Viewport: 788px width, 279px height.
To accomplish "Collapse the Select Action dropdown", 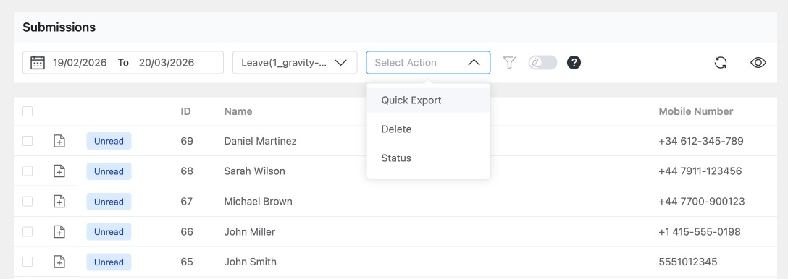I will tap(428, 63).
